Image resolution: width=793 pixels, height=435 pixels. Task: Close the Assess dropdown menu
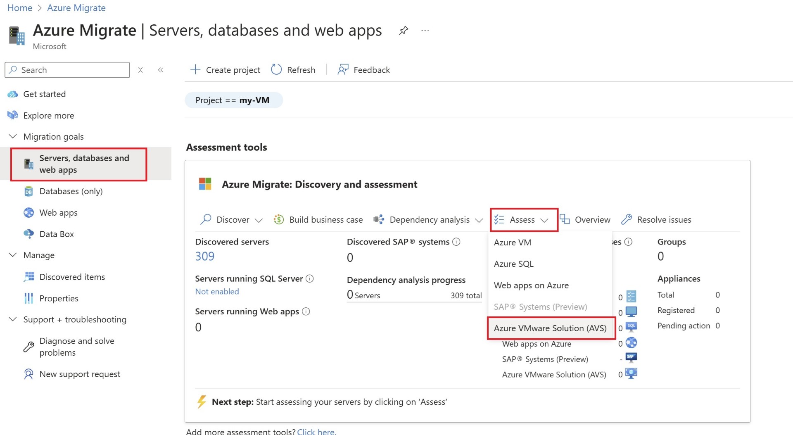(x=524, y=220)
